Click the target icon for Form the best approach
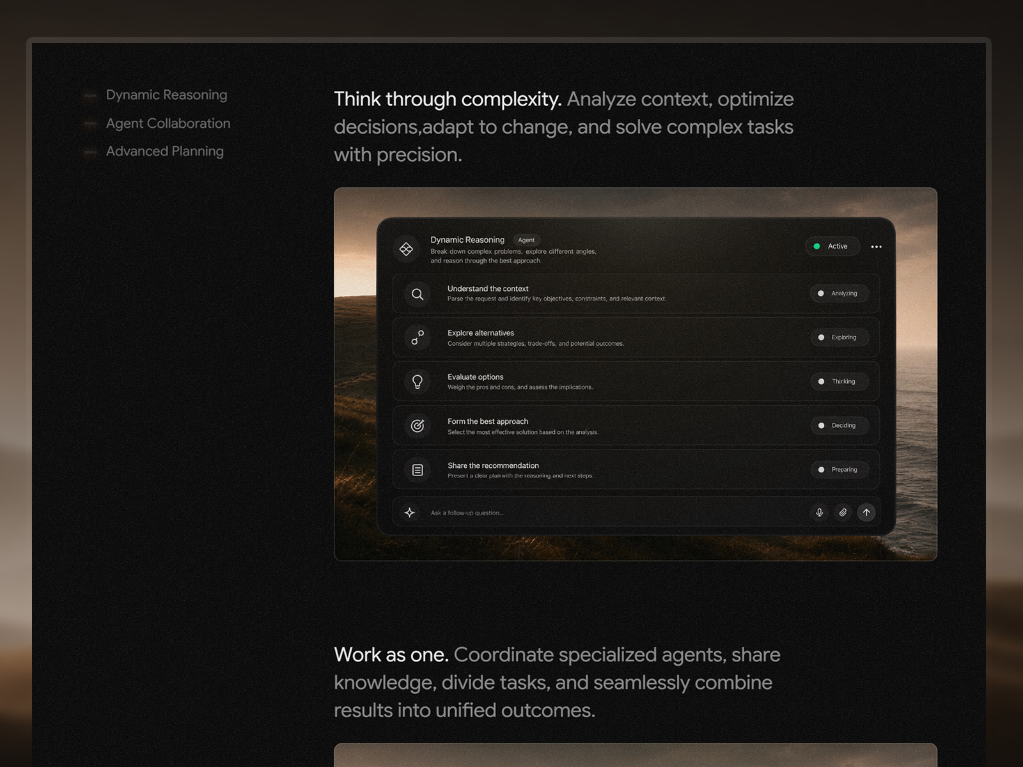This screenshot has width=1023, height=767. (418, 426)
